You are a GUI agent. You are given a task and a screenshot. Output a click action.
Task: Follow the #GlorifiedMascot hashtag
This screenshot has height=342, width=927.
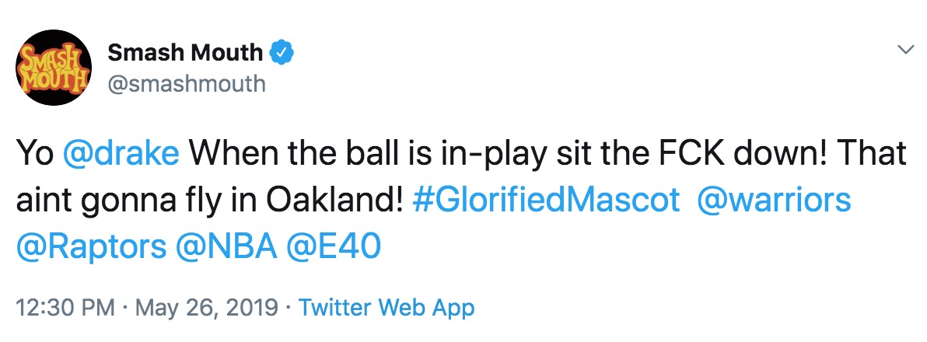pyautogui.click(x=545, y=201)
